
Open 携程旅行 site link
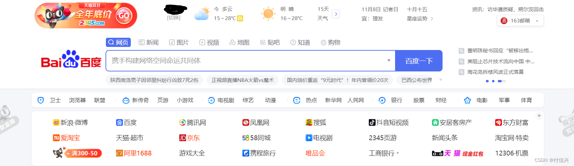pos(259,153)
